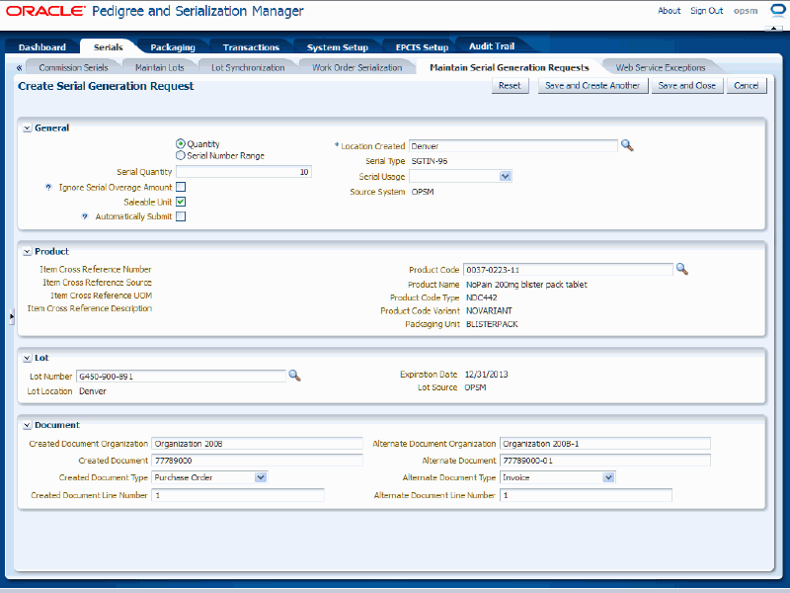The width and height of the screenshot is (790, 593).
Task: Open the About link
Action: 670,11
